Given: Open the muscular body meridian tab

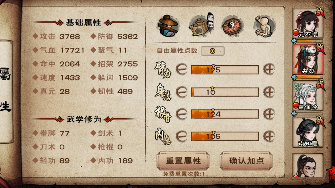Looking at the screenshot, I should tap(264, 26).
